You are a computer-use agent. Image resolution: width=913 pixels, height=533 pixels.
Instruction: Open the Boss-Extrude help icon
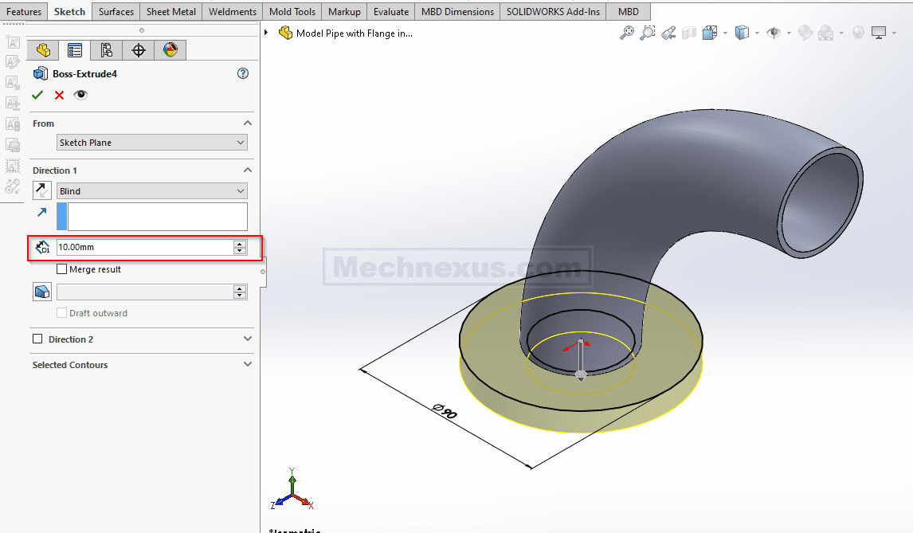(x=243, y=73)
